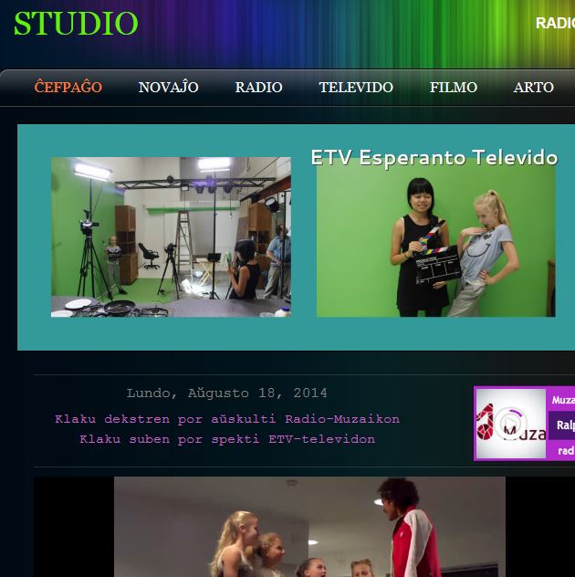Click the date Lundo, Aŭgusto 18, 2014

click(x=226, y=393)
